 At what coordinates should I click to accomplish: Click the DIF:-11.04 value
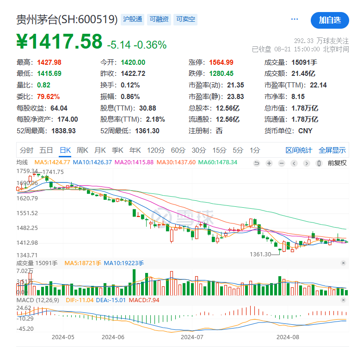click(x=80, y=300)
